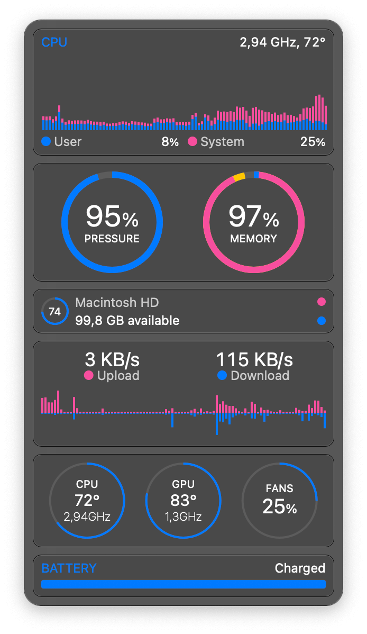
Task: Expand the Battery status section
Action: pos(183,577)
